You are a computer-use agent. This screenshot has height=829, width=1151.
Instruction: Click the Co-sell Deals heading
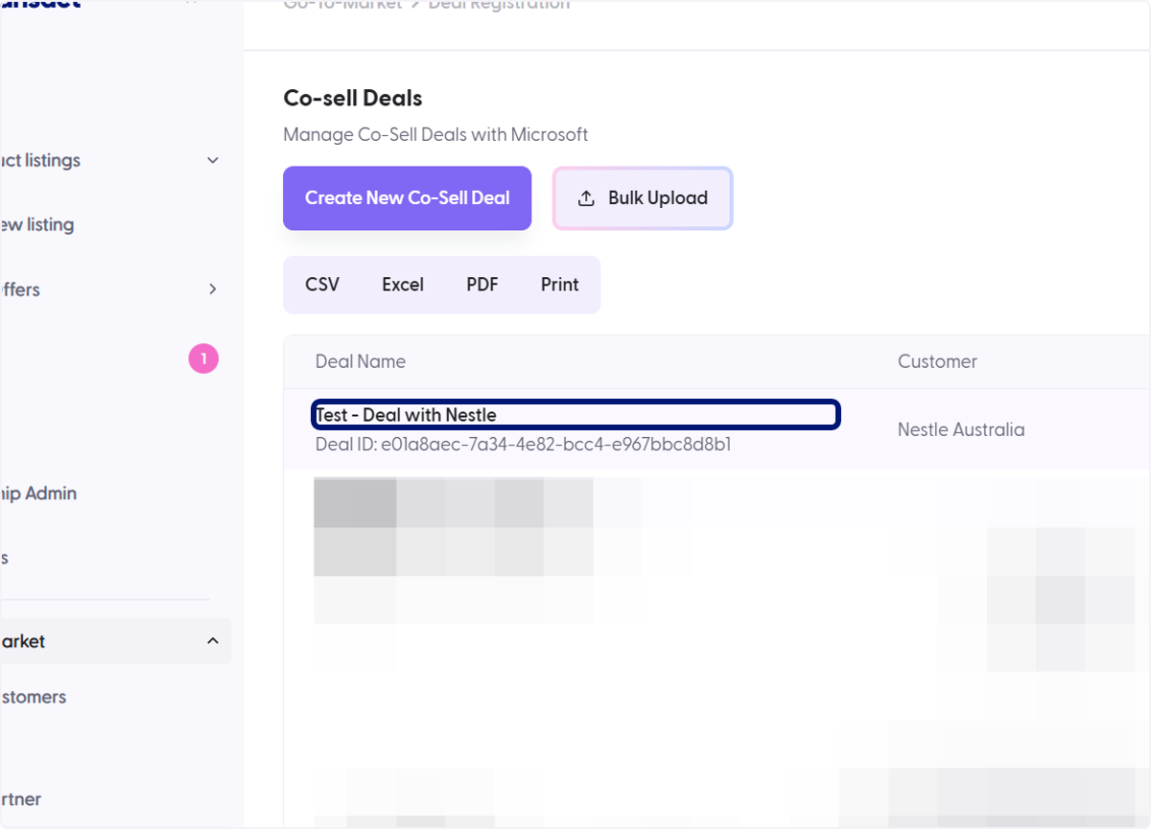coord(353,98)
